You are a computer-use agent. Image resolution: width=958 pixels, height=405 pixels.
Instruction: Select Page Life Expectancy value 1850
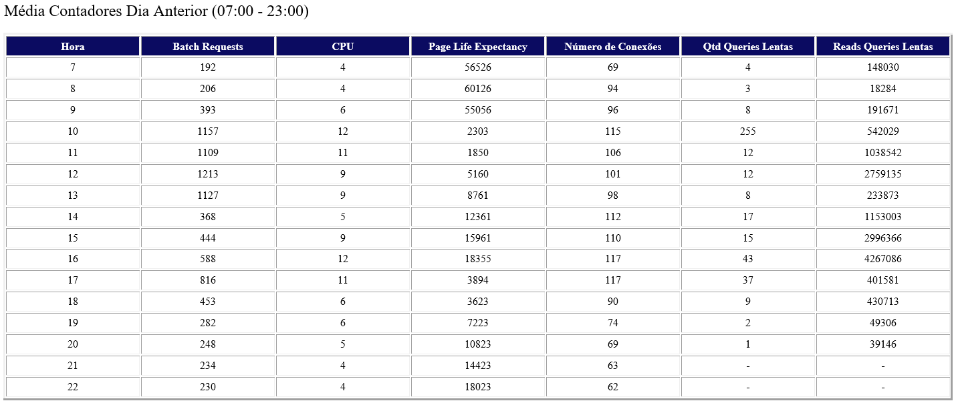pyautogui.click(x=478, y=153)
